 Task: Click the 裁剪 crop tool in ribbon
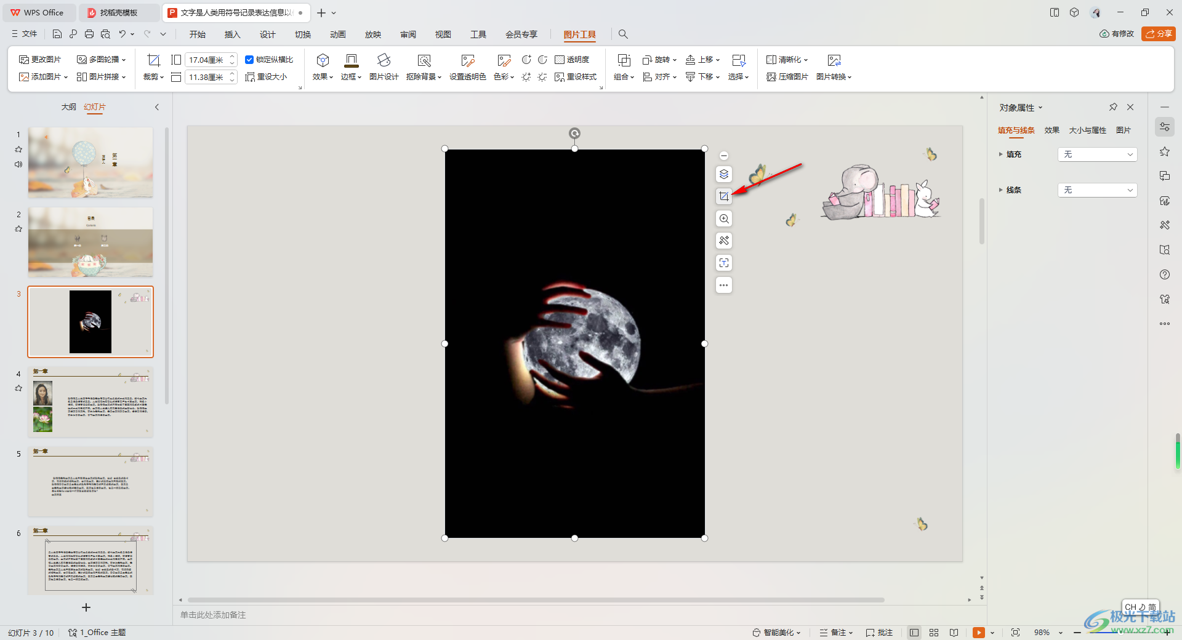click(x=153, y=67)
